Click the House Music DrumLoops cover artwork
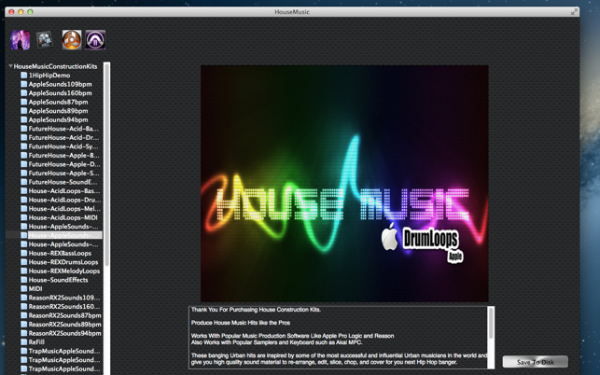600x375 pixels. pos(344,184)
